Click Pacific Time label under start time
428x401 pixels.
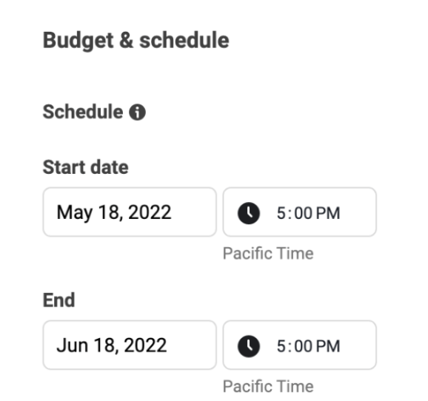point(268,254)
